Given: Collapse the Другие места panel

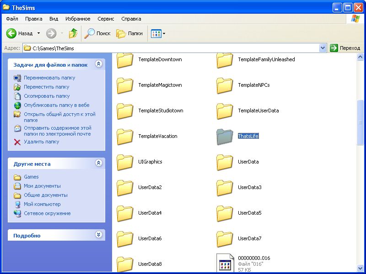Looking at the screenshot, I should coord(98,163).
